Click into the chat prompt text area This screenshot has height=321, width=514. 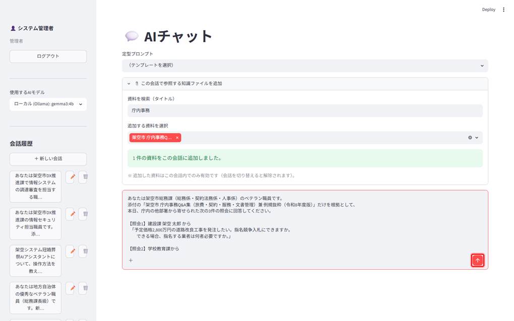(305, 223)
